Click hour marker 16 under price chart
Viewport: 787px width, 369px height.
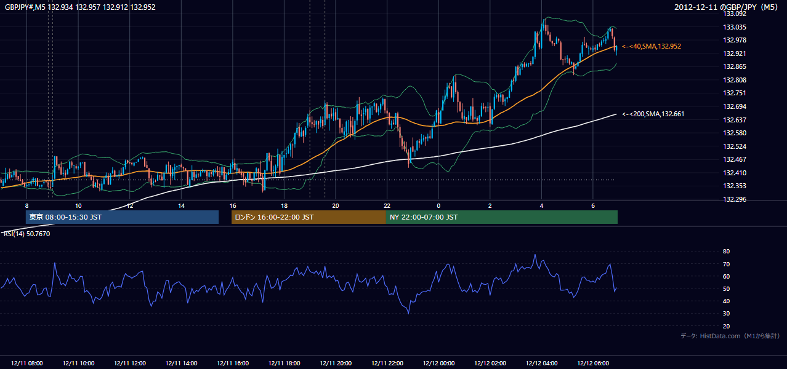(233, 205)
